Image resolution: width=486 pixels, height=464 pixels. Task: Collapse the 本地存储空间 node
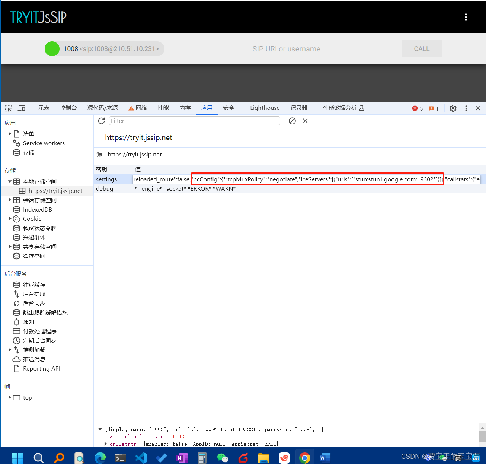[x=10, y=181]
